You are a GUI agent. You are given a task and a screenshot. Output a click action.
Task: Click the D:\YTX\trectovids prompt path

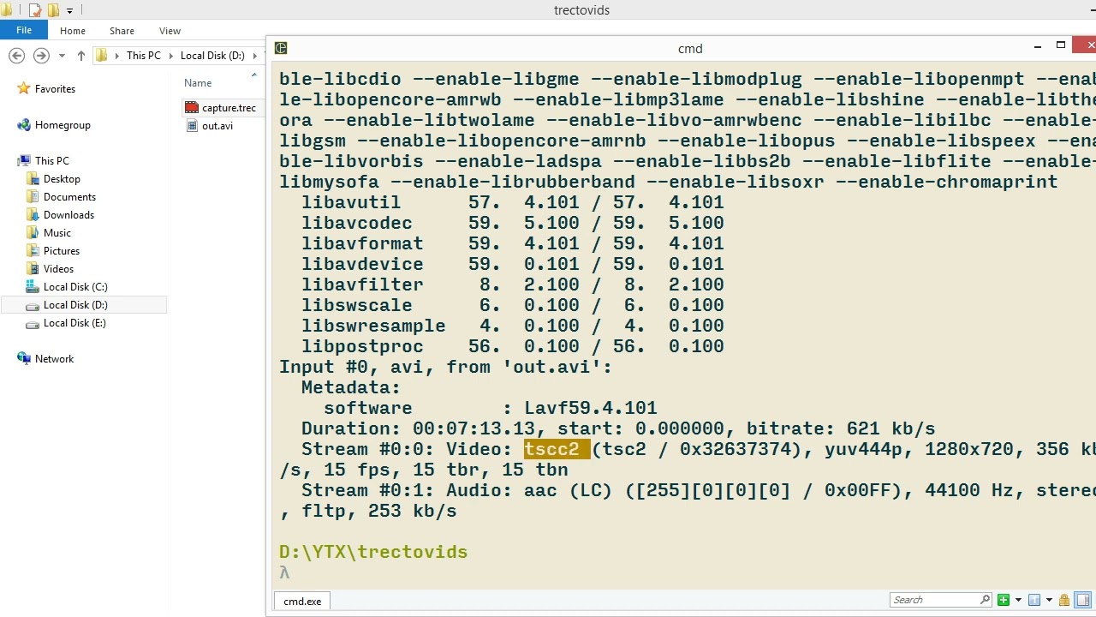click(373, 552)
